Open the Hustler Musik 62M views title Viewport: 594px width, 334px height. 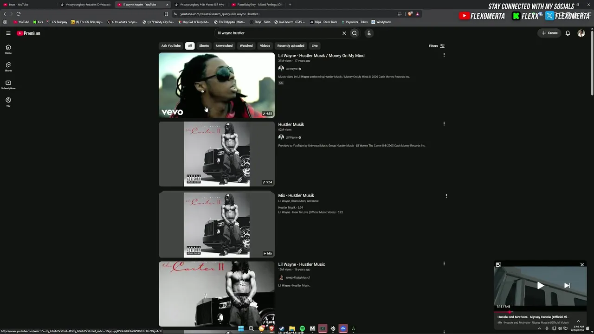click(291, 124)
